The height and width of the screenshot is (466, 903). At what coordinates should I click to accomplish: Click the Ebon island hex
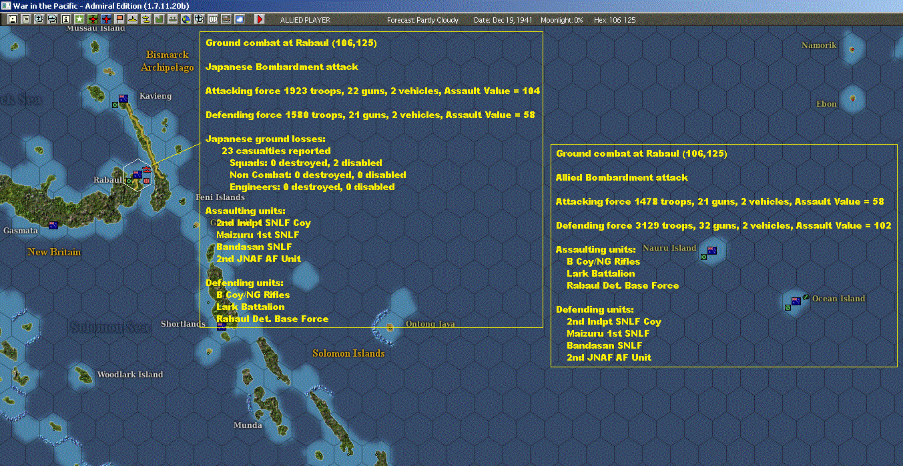pyautogui.click(x=852, y=99)
